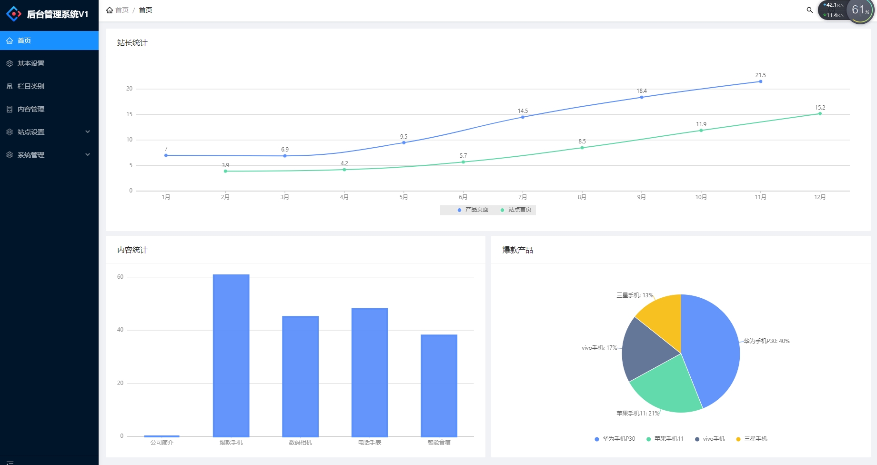Screen dimensions: 877x465
Task: Open search with the magnifier icon
Action: pos(809,10)
